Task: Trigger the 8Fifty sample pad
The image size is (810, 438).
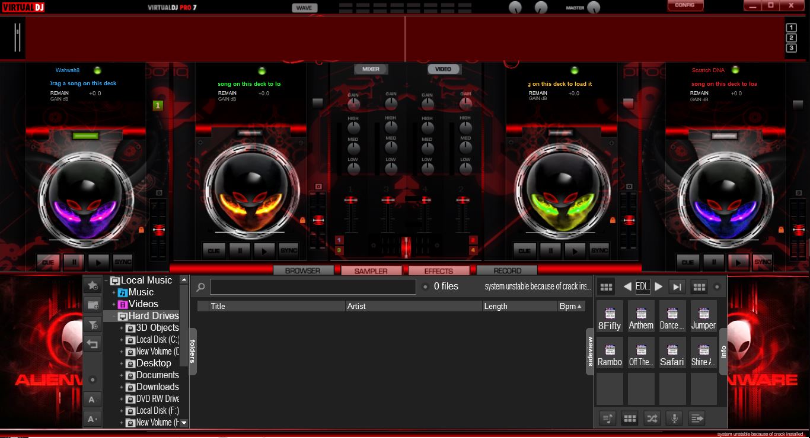Action: pyautogui.click(x=610, y=317)
